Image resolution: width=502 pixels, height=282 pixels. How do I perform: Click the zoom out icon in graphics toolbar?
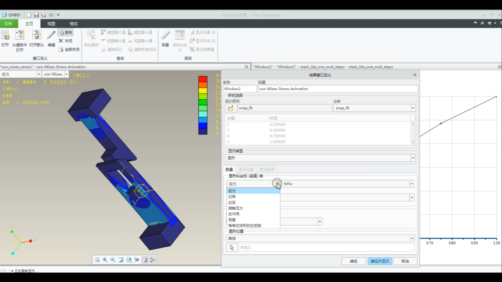113,260
